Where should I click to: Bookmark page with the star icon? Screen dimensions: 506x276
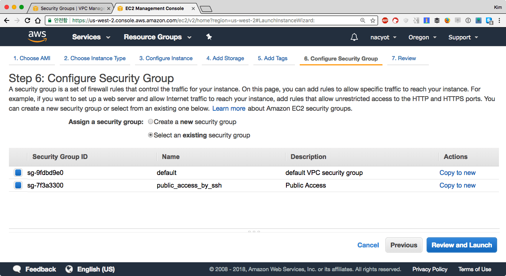pos(372,20)
